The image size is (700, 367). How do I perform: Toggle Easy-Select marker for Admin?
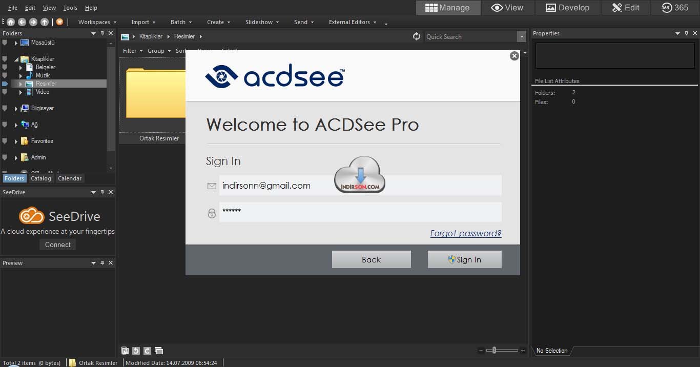(x=5, y=157)
